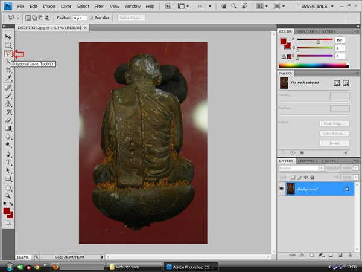Switch to the SWATCHES tab

(x=306, y=31)
